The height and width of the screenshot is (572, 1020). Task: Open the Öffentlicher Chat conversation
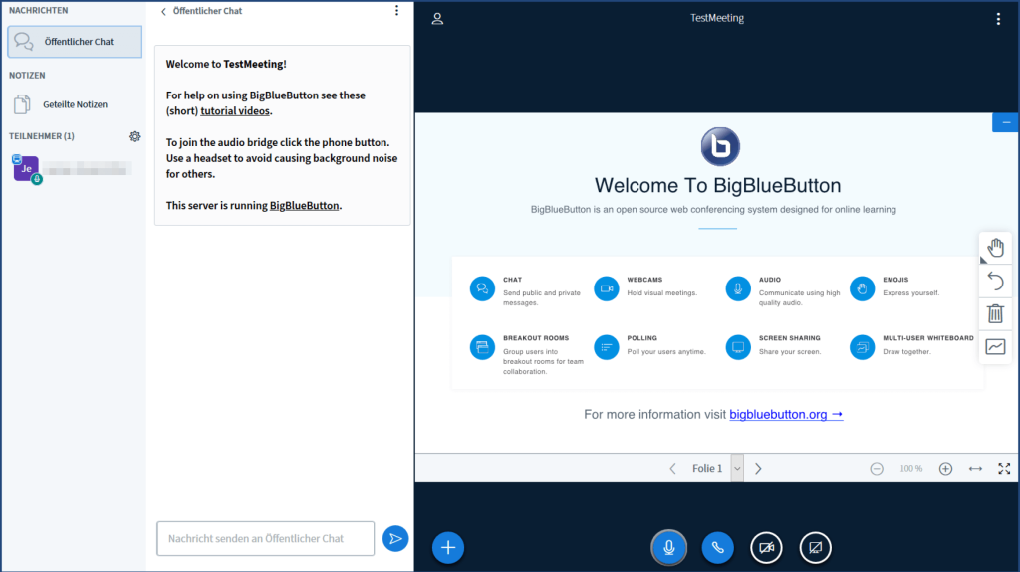75,42
